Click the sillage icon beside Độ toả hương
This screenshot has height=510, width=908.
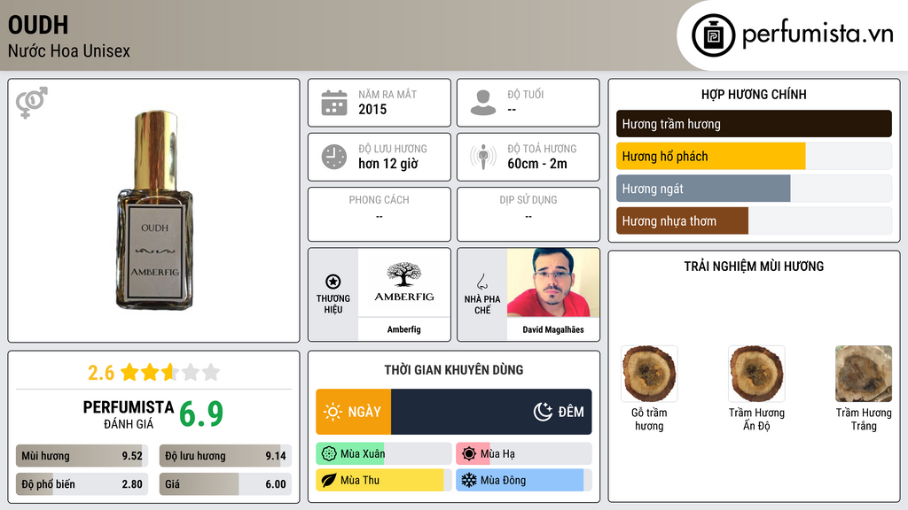483,157
